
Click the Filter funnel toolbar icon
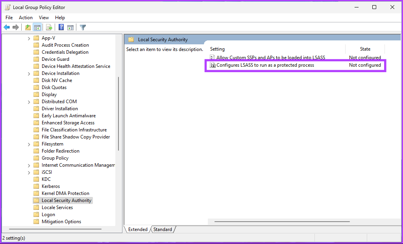pyautogui.click(x=83, y=27)
